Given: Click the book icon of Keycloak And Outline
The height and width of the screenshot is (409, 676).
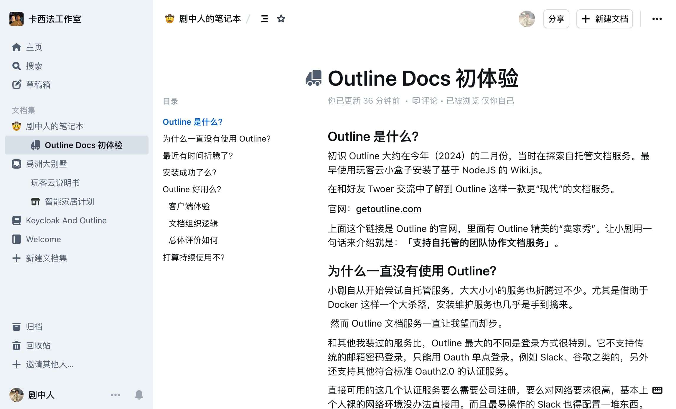Looking at the screenshot, I should pyautogui.click(x=17, y=220).
